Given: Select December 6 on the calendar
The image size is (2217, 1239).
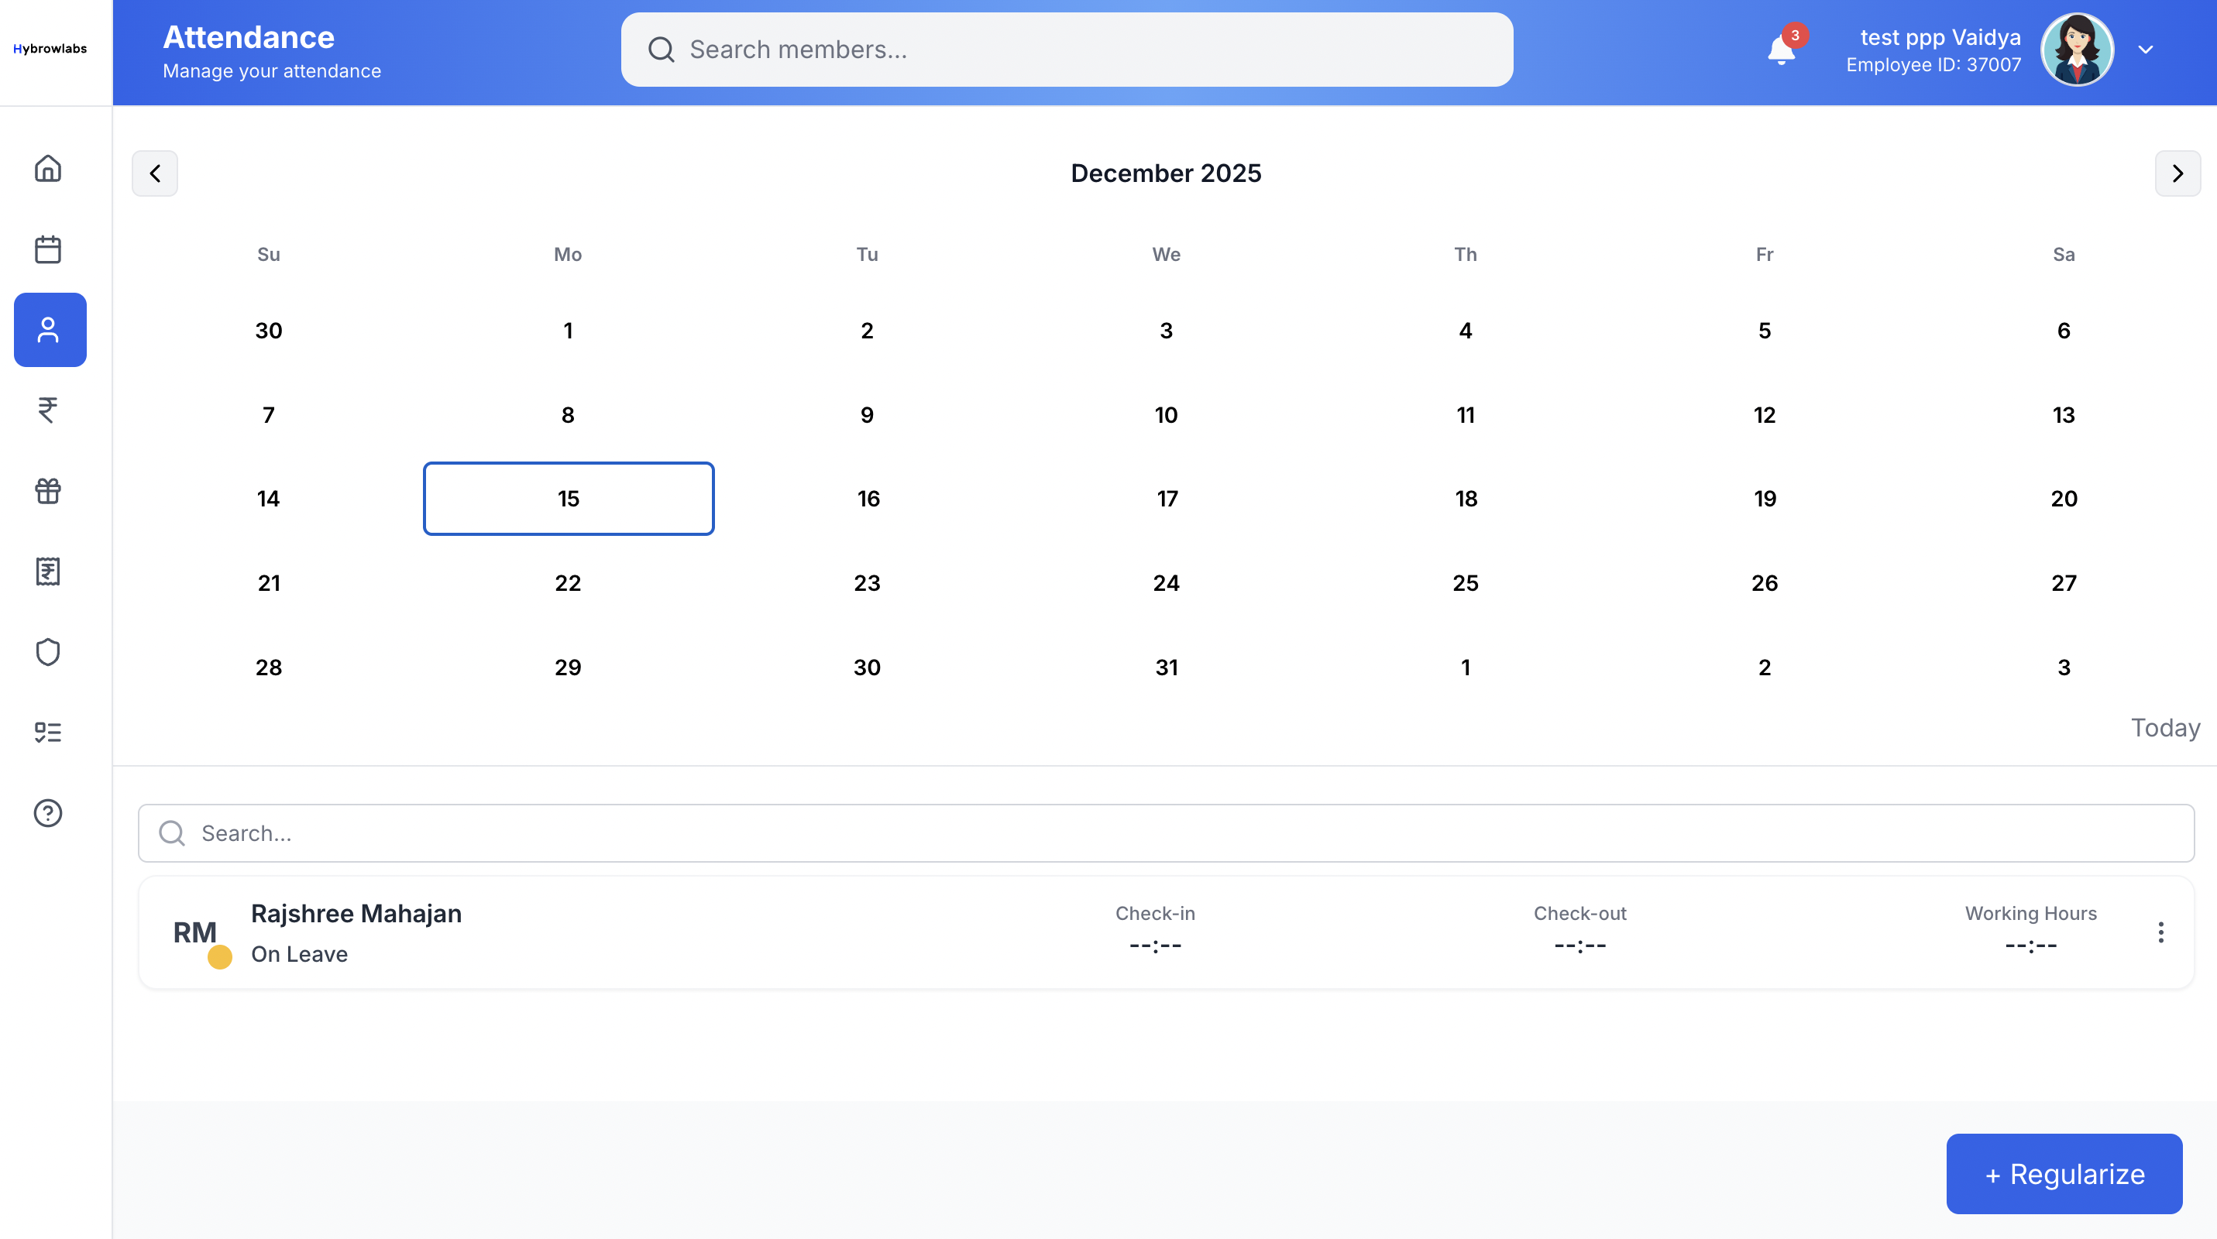Looking at the screenshot, I should pos(2064,331).
